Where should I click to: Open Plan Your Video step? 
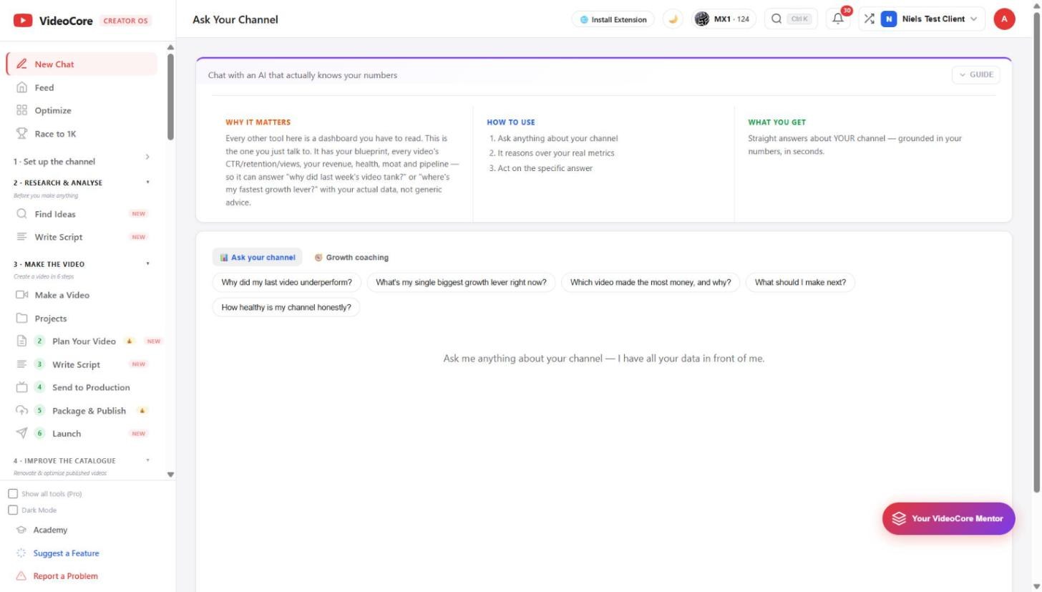tap(84, 341)
